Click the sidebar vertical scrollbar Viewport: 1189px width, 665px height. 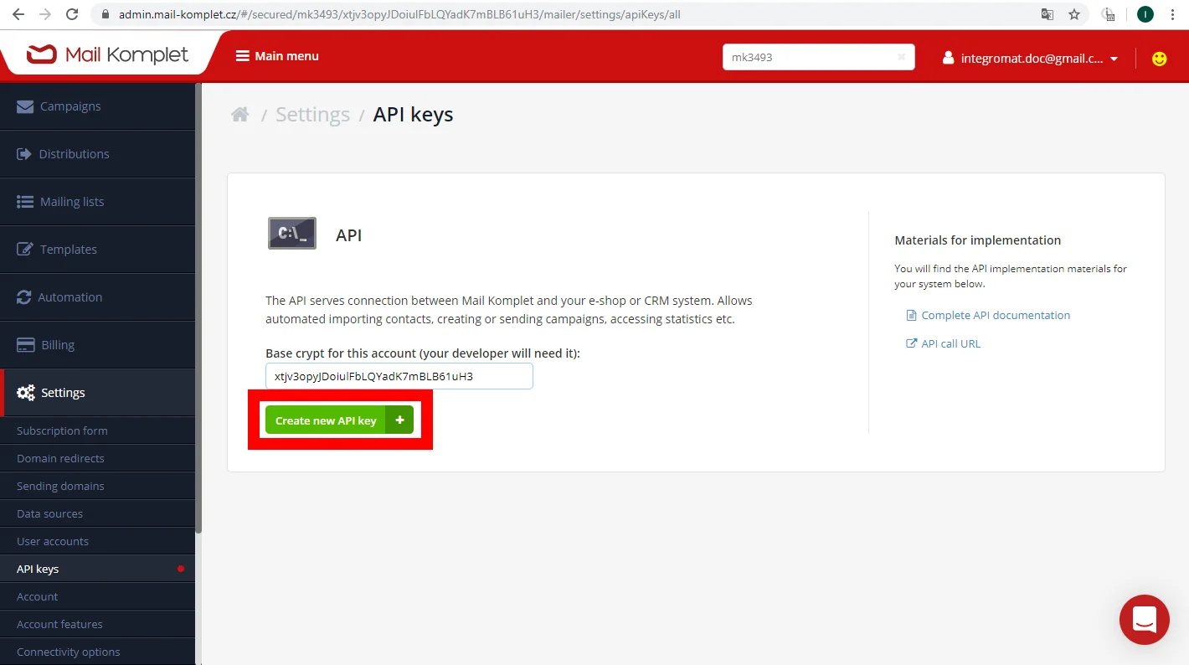[198, 307]
